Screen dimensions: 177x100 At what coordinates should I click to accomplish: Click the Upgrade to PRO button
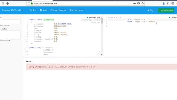(166, 11)
